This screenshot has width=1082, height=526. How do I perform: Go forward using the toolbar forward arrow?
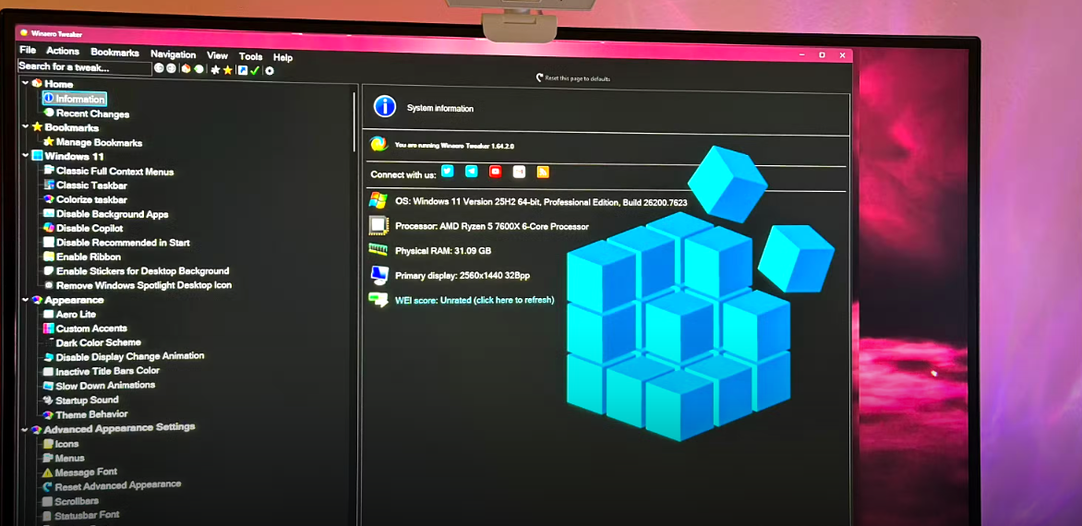171,69
